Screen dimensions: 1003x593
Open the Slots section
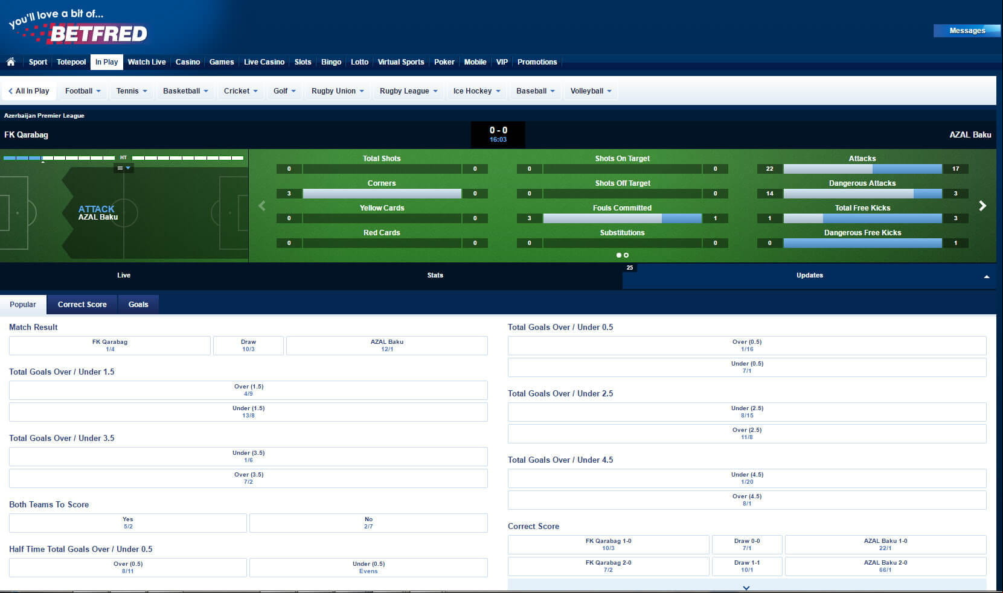[x=303, y=62]
